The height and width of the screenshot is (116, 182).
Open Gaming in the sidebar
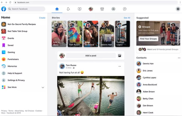point(11,52)
